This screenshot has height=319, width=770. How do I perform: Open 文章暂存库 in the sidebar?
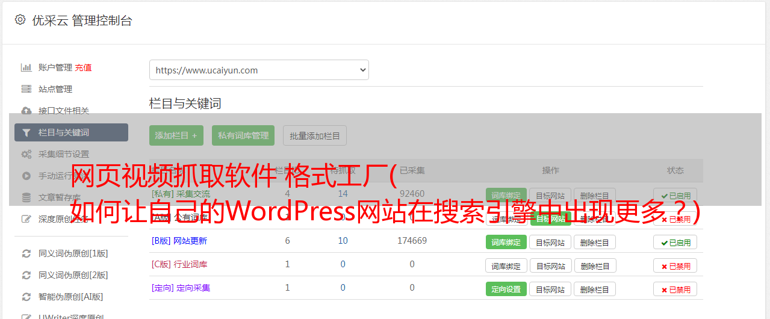pyautogui.click(x=60, y=197)
